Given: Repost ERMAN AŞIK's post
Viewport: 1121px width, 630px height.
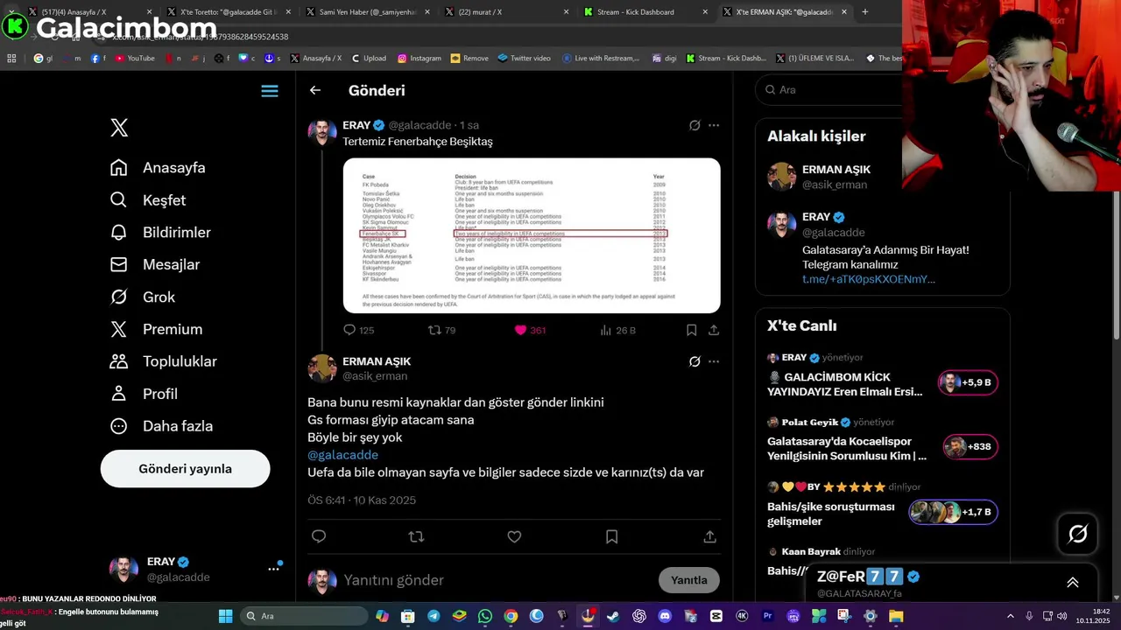Looking at the screenshot, I should pyautogui.click(x=417, y=536).
